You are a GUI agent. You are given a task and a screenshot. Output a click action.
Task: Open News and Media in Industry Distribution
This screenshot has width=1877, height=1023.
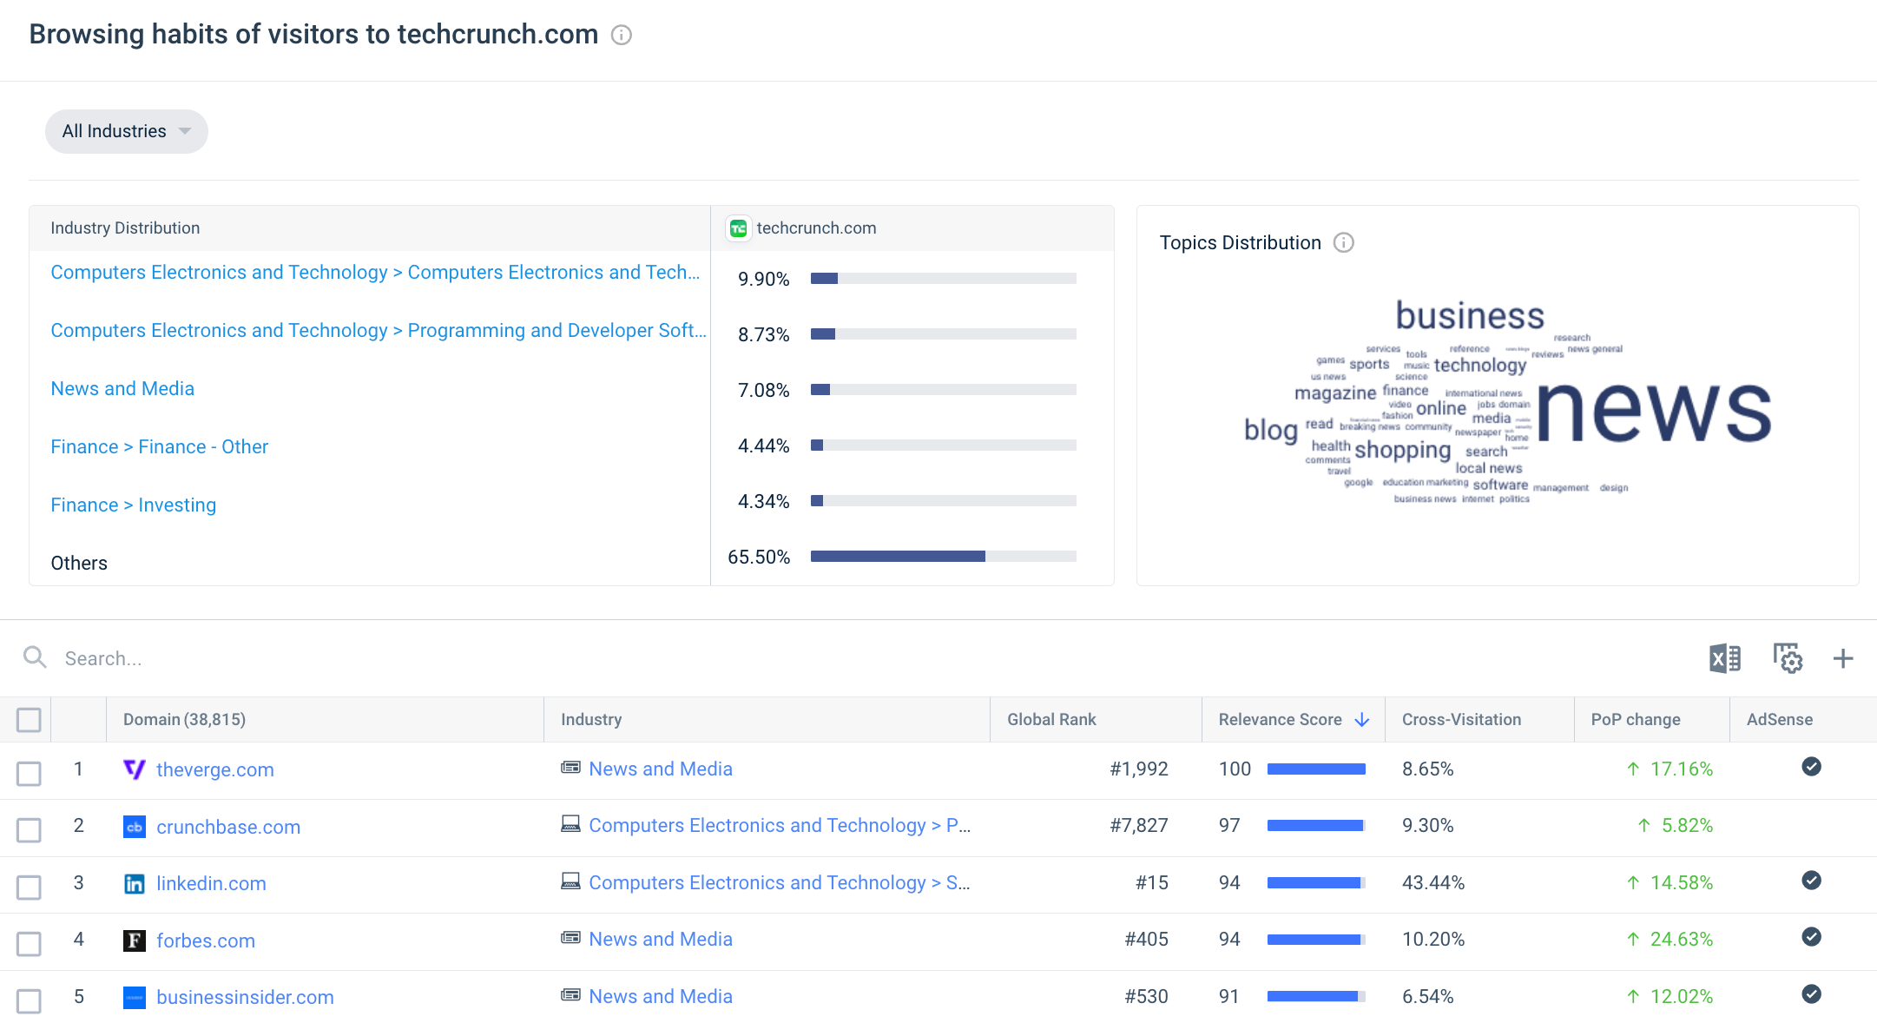click(122, 389)
